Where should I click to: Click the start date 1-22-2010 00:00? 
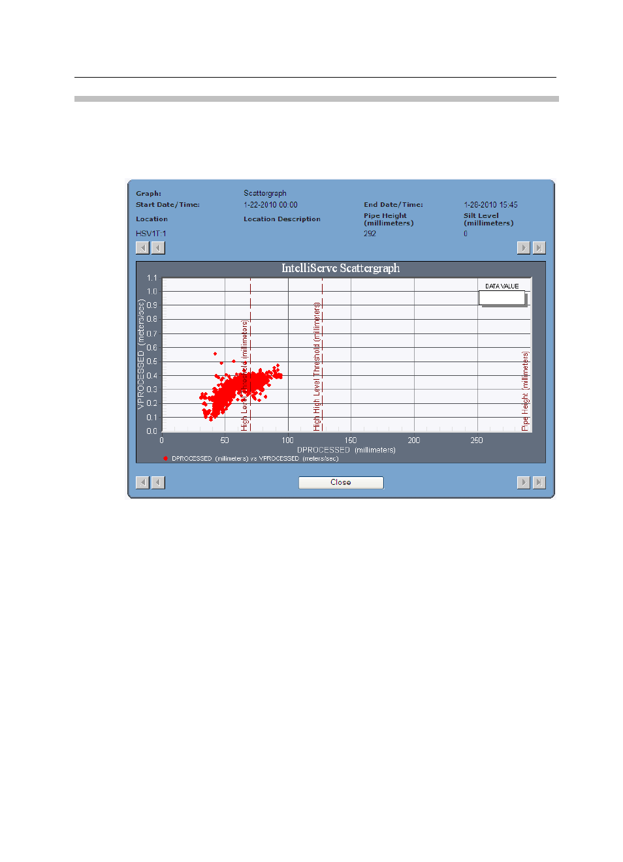(x=270, y=205)
